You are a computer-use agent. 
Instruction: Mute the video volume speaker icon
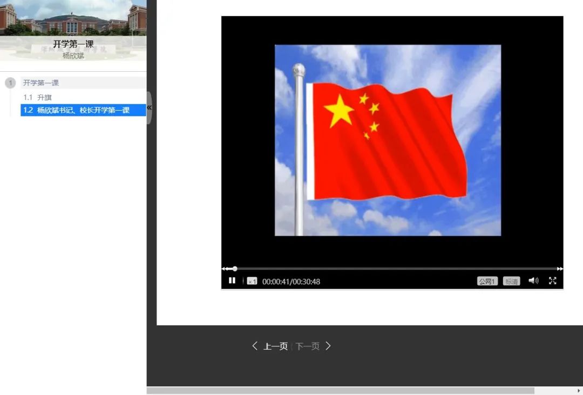point(533,281)
